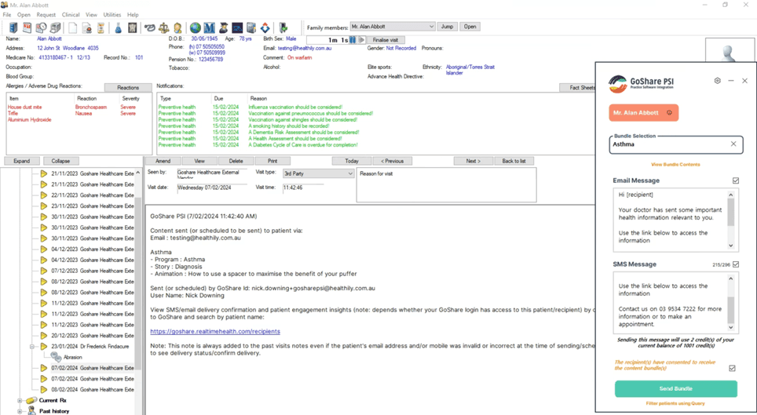The image size is (757, 415).
Task: Click the Reactions button
Action: (128, 87)
